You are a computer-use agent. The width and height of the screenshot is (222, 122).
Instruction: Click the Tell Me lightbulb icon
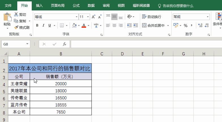click(x=159, y=6)
